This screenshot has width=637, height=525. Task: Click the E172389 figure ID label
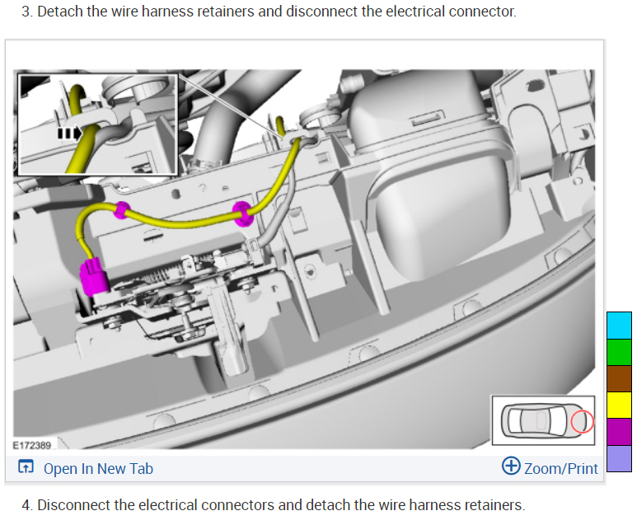31,445
